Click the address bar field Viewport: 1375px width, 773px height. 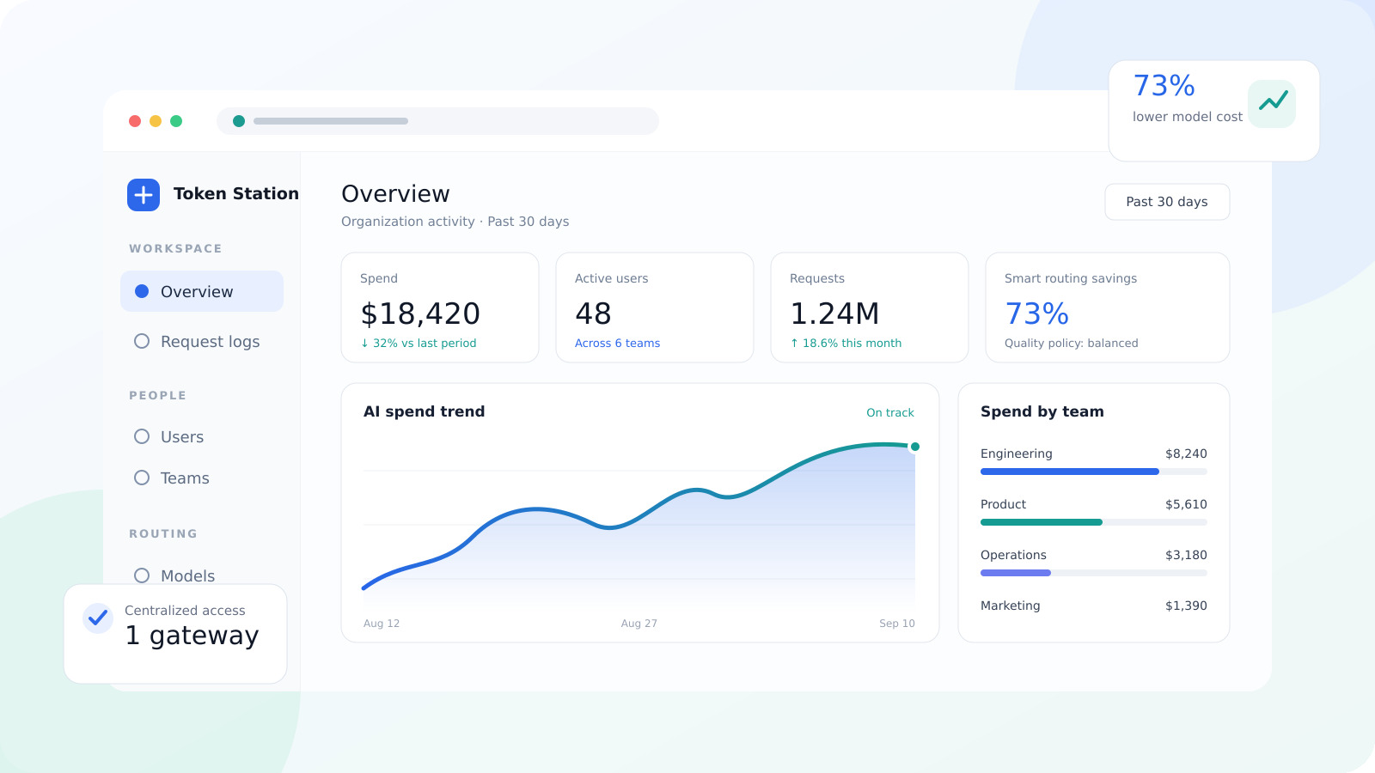pos(438,121)
